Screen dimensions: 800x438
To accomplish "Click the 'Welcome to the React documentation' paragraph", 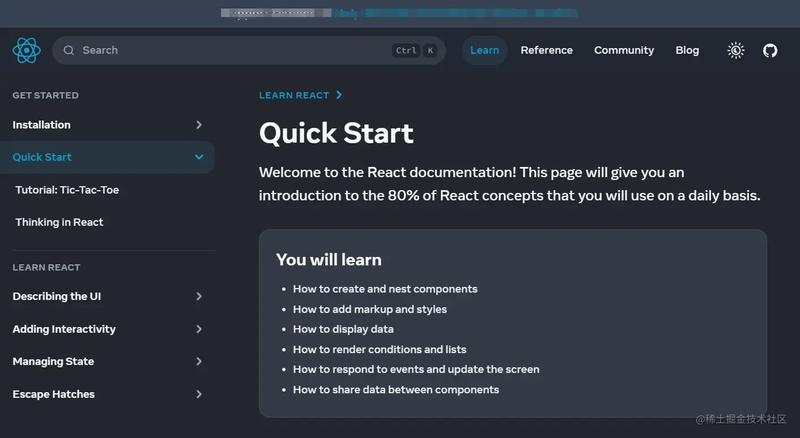I will (509, 184).
